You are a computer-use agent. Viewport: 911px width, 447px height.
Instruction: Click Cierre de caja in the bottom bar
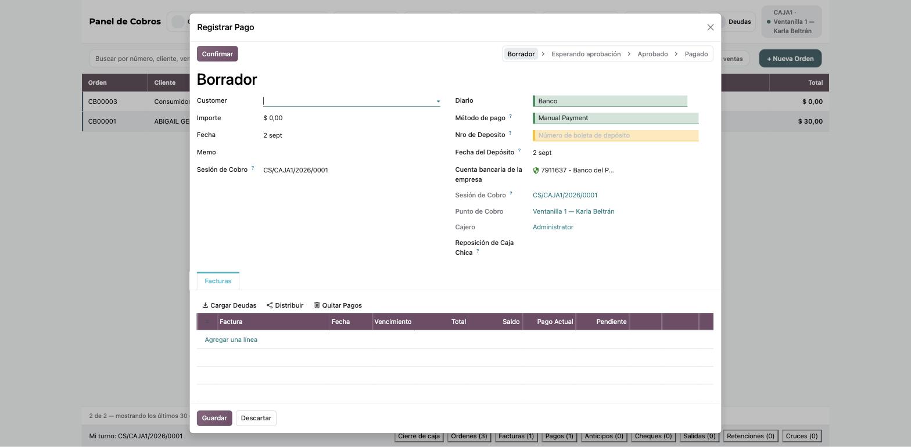tap(418, 436)
